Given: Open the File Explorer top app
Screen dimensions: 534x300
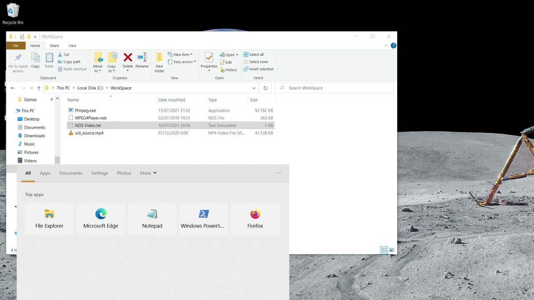Looking at the screenshot, I should 49,219.
